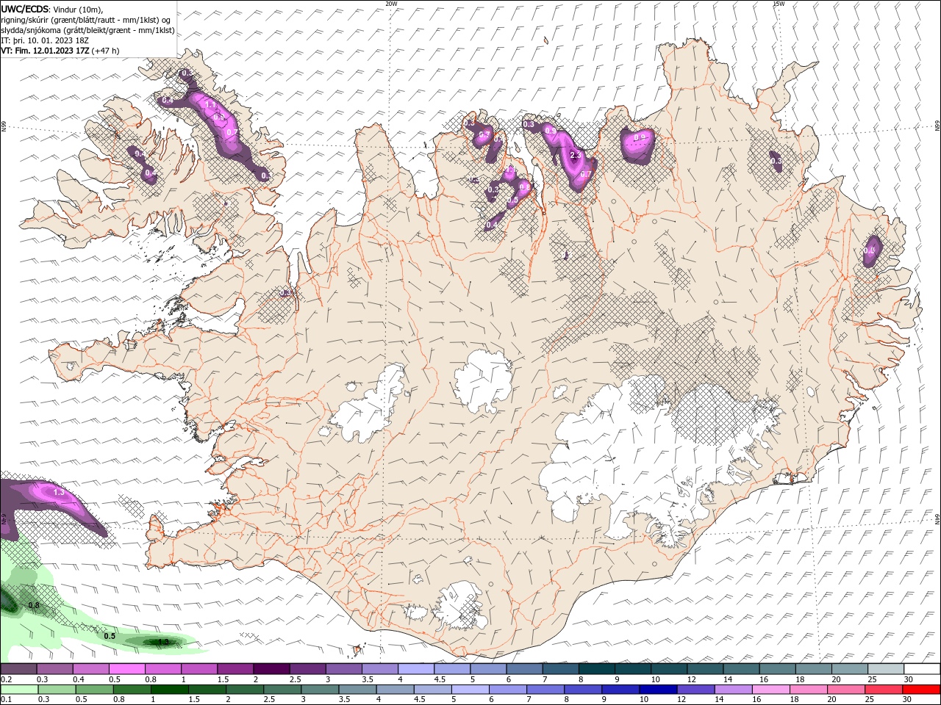The image size is (941, 705).
Task: Click the 'slydda/snjókoma' legend description line
Action: [87, 30]
